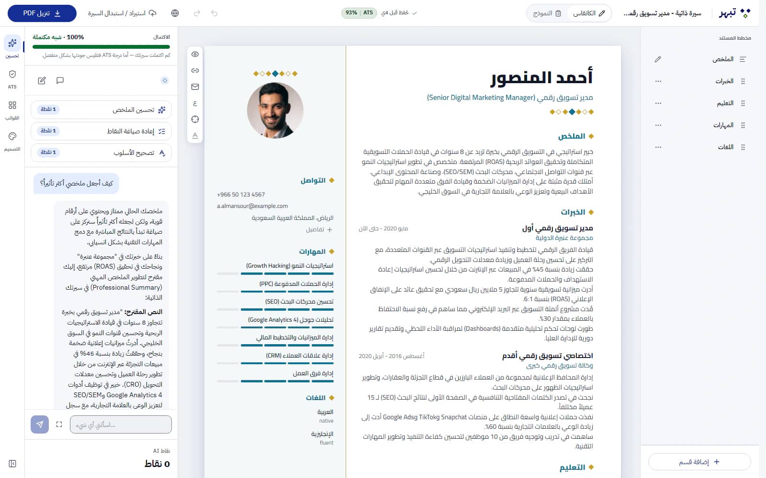The image size is (766, 478).
Task: Click the redo arrow in top bar
Action: click(197, 13)
